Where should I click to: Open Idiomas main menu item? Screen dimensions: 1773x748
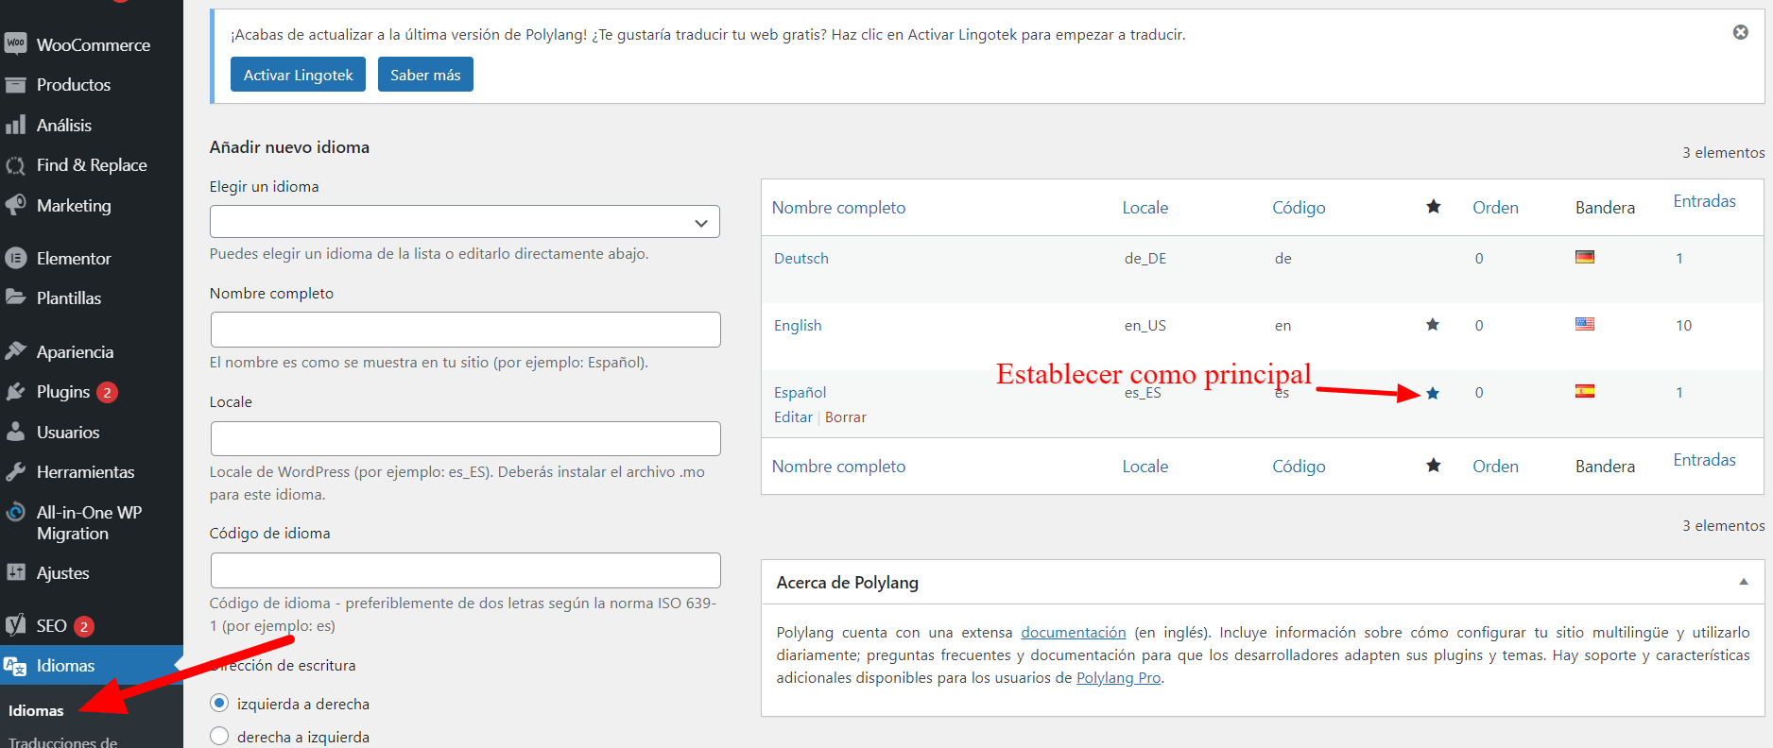coord(92,666)
